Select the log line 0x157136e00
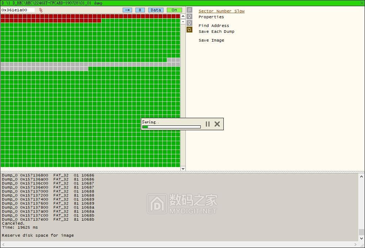This screenshot has height=248, width=365. 48,187
